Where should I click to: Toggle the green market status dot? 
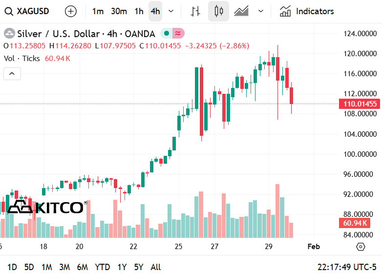coord(167,34)
